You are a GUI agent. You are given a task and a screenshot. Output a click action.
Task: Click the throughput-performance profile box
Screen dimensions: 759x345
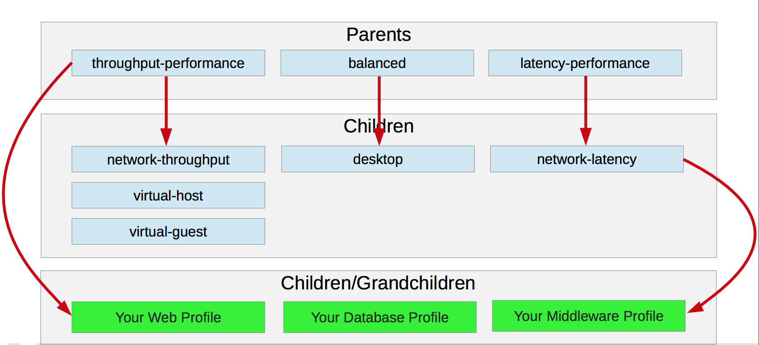(168, 63)
